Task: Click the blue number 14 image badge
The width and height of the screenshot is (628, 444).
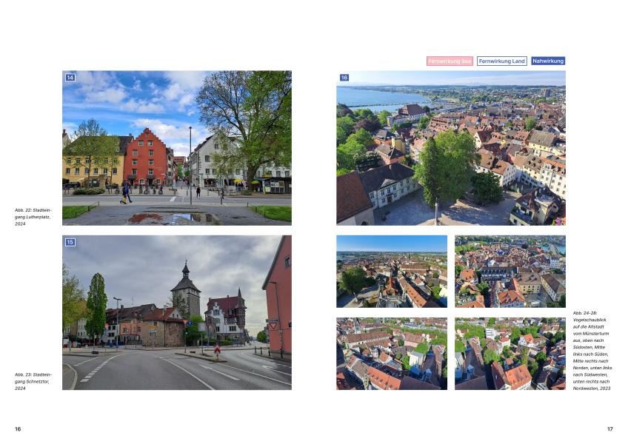Action: pos(70,78)
